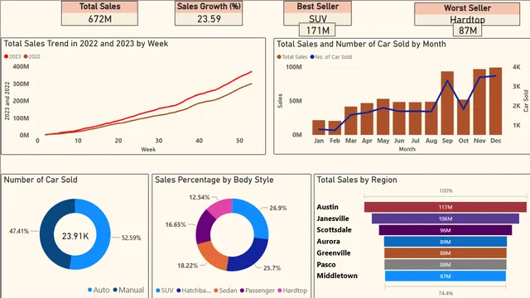This screenshot has width=530, height=298.
Task: Select the Scottsdale 96M funnel bar
Action: pyautogui.click(x=446, y=230)
